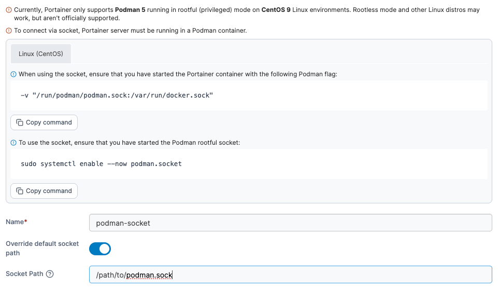This screenshot has width=499, height=289.
Task: Focus the Name field containing podman-socket
Action: [290, 223]
